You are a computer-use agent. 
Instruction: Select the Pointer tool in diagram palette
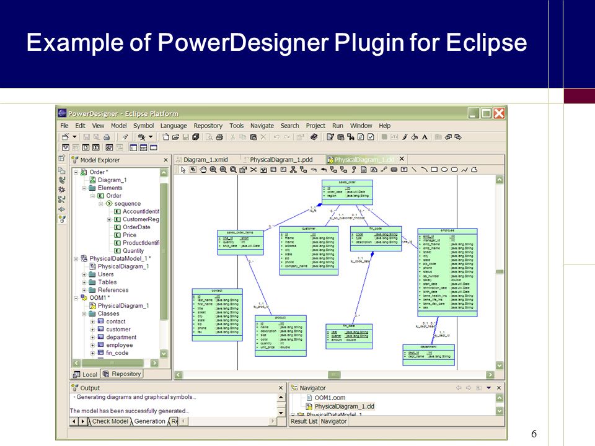(x=183, y=170)
